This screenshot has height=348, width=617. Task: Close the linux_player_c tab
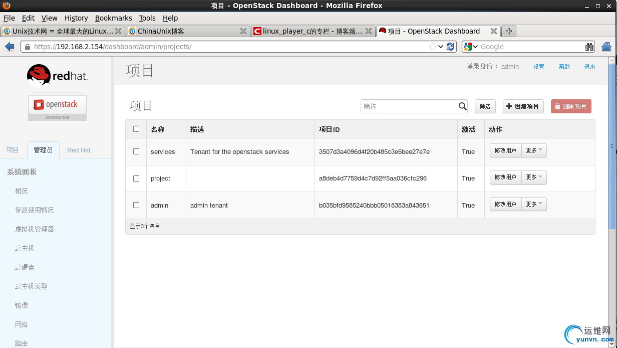click(369, 31)
